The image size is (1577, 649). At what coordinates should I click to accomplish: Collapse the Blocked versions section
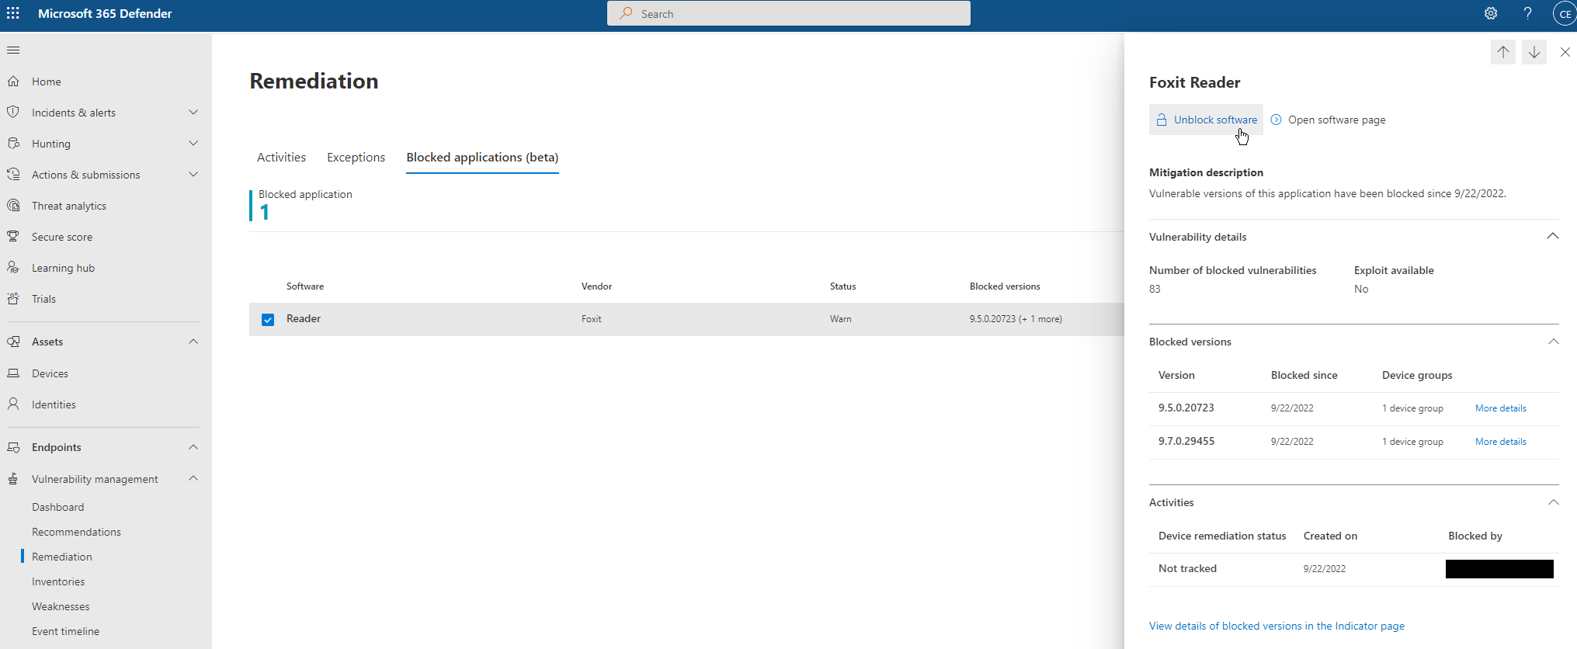tap(1552, 342)
